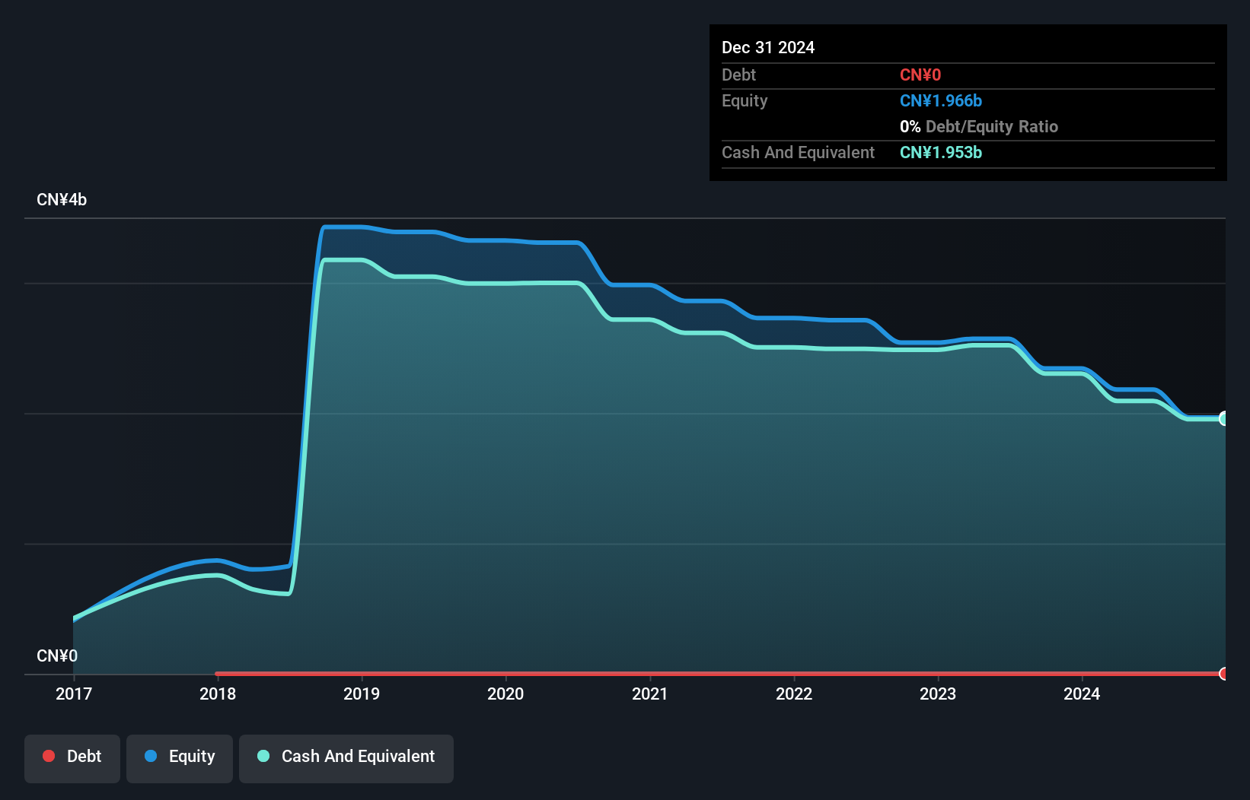This screenshot has width=1250, height=800.
Task: Click the CN¥0 y-axis label
Action: coord(57,656)
